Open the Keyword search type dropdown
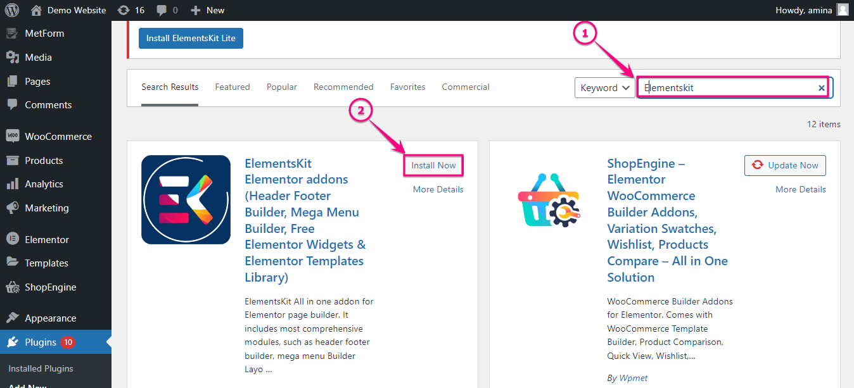This screenshot has width=854, height=388. pyautogui.click(x=605, y=88)
